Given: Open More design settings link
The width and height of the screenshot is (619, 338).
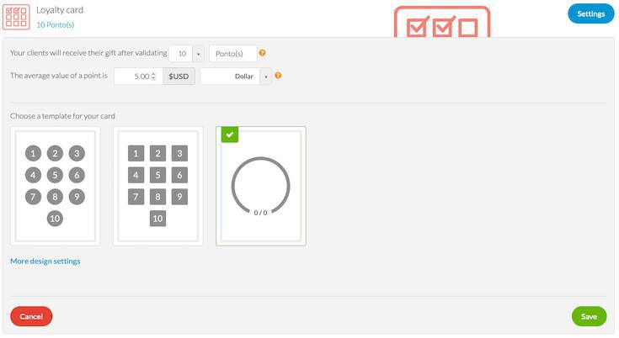Looking at the screenshot, I should tap(45, 261).
